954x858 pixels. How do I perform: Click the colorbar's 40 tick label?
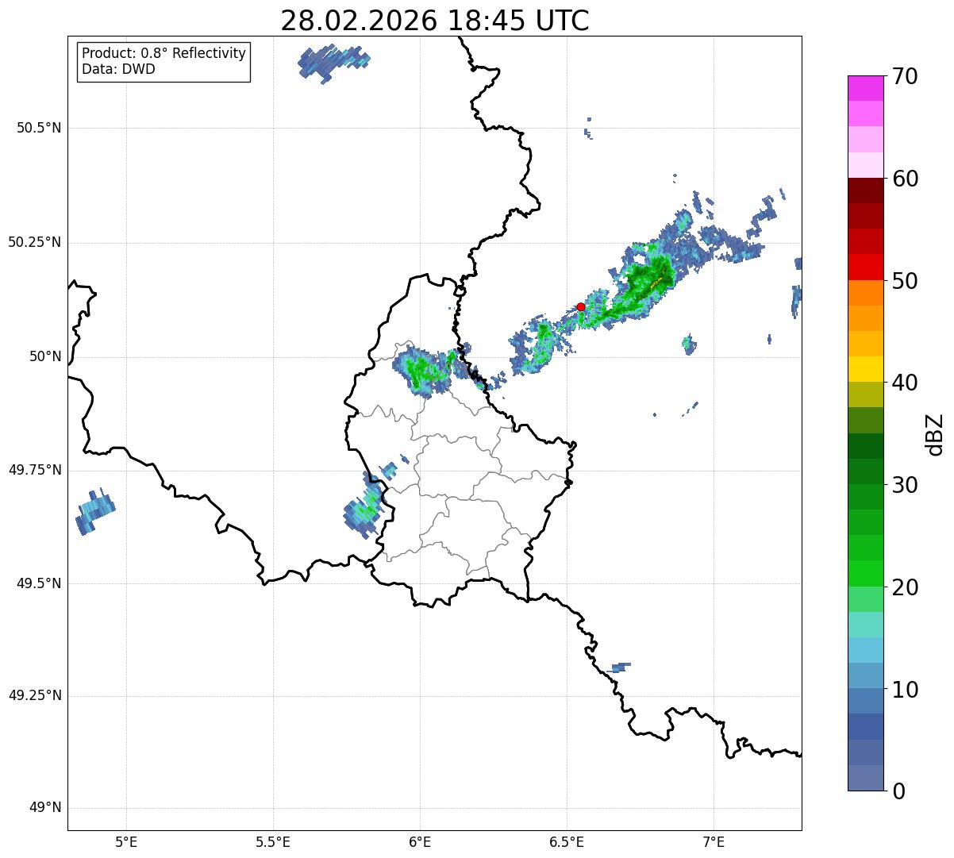906,383
